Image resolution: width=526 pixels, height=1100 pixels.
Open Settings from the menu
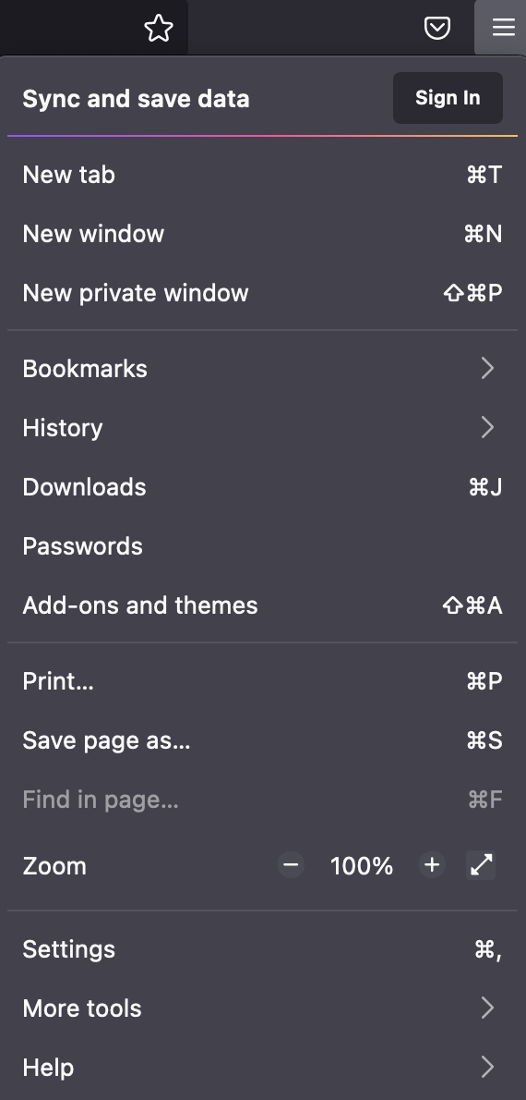[x=263, y=949]
